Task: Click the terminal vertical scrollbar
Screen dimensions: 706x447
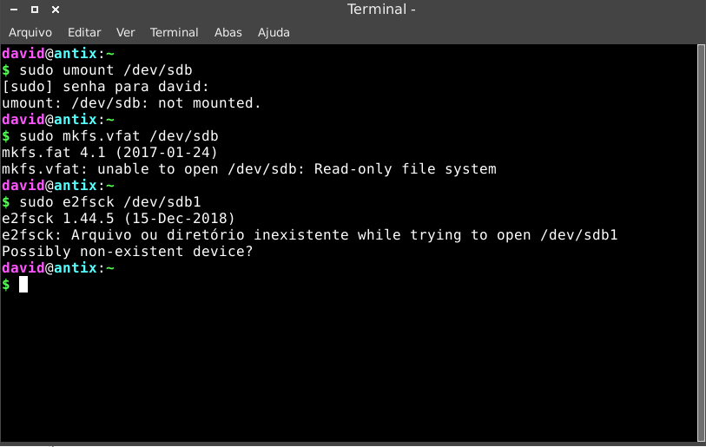Action: (x=701, y=243)
